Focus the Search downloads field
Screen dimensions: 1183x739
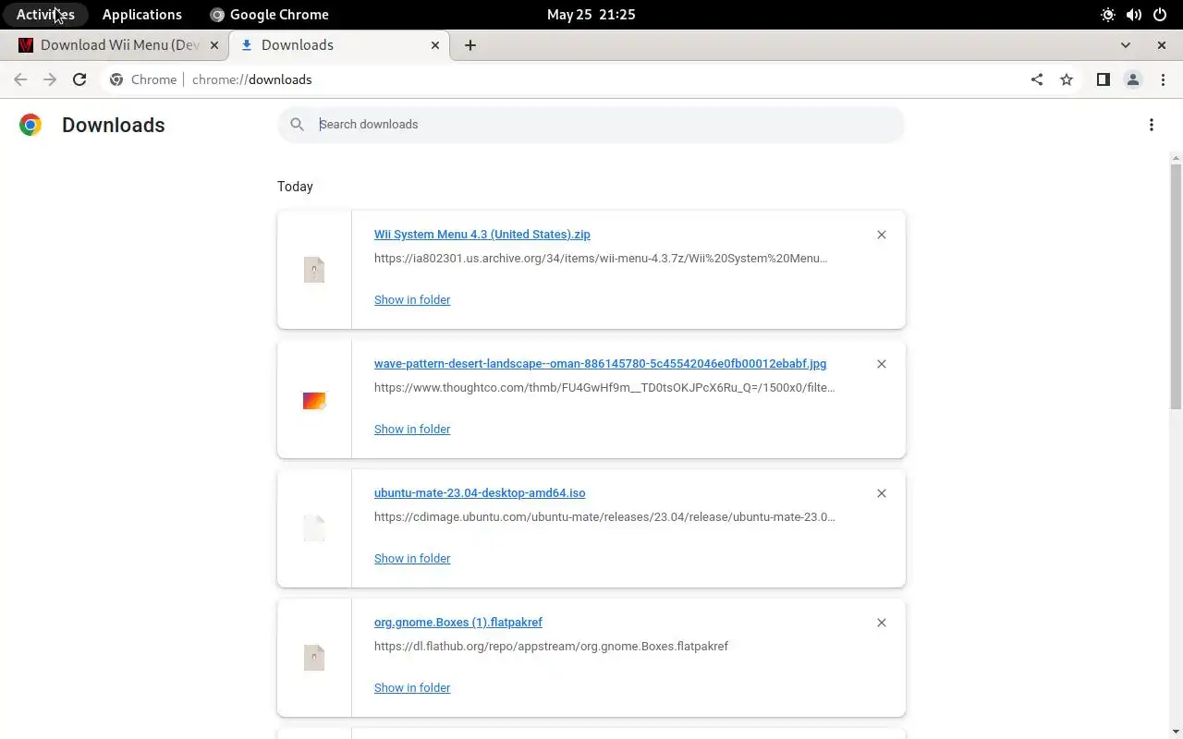point(591,125)
